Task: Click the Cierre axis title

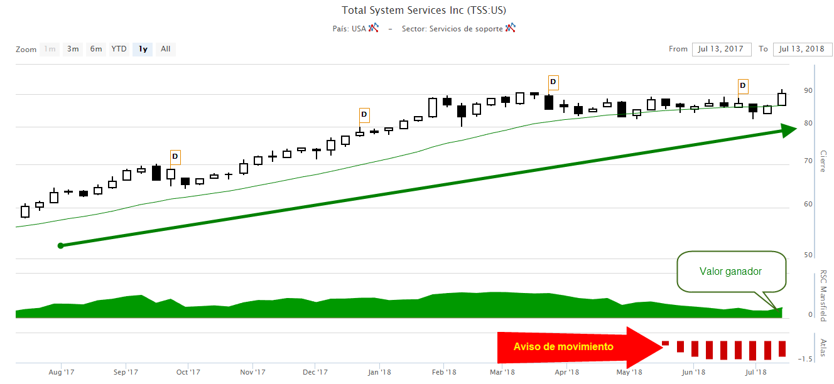Action: (x=823, y=161)
